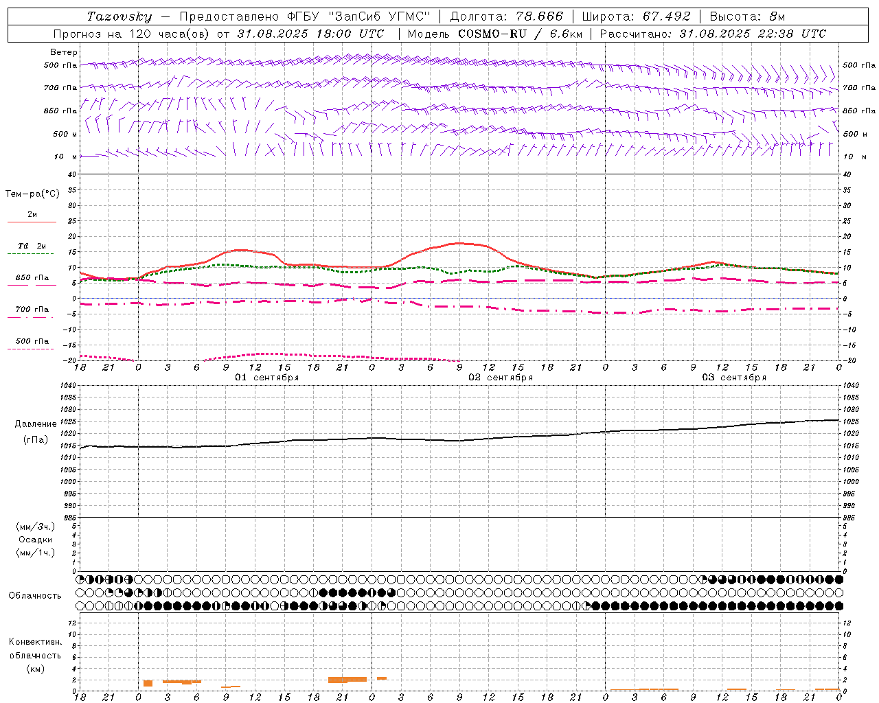Click the station name "Tazovsky" in header
879x703 pixels.
(119, 16)
